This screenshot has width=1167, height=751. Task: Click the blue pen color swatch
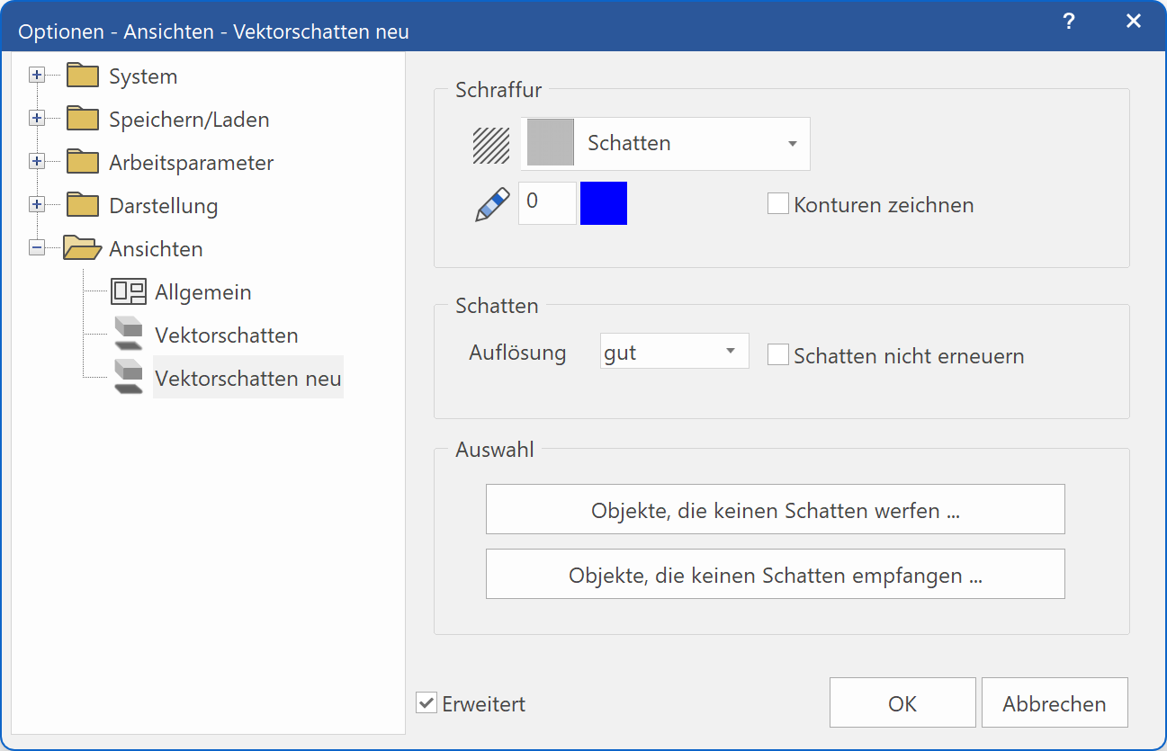[603, 203]
